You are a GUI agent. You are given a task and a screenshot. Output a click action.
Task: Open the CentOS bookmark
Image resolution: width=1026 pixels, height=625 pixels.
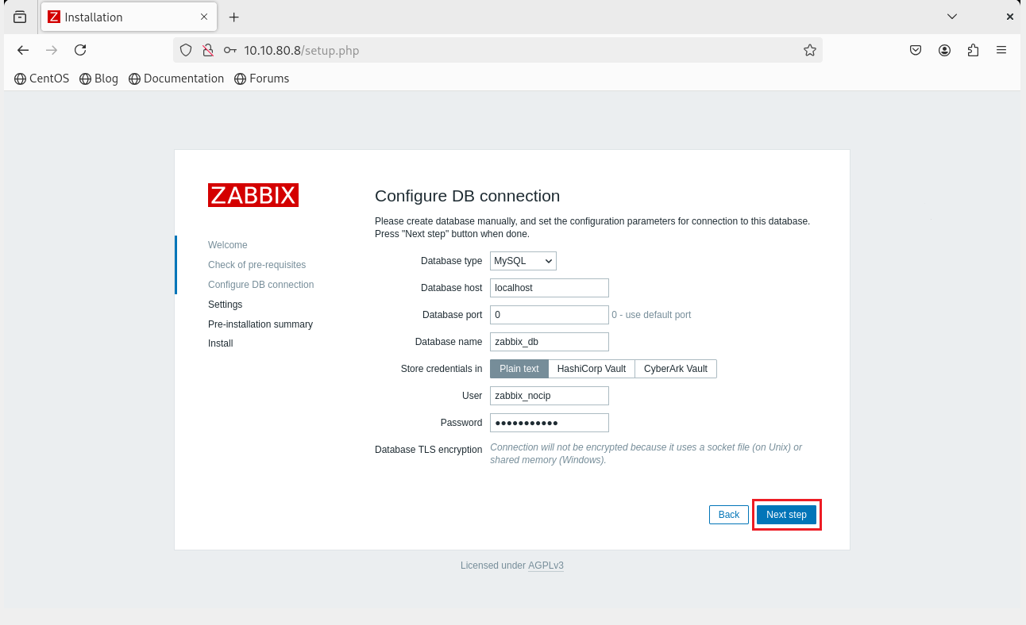click(42, 79)
